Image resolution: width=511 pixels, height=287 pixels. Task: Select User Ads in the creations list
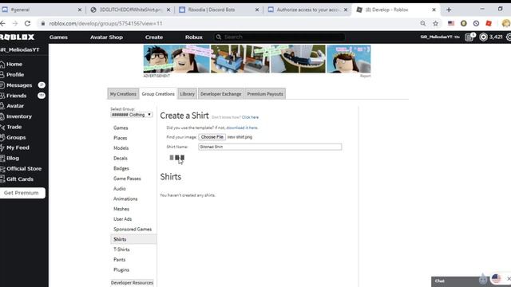[122, 219]
